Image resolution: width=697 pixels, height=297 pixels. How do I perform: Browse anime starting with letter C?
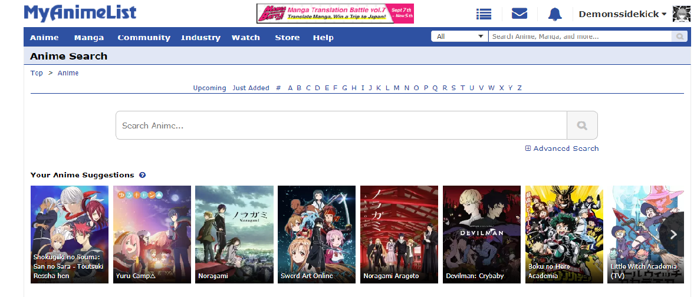[308, 88]
